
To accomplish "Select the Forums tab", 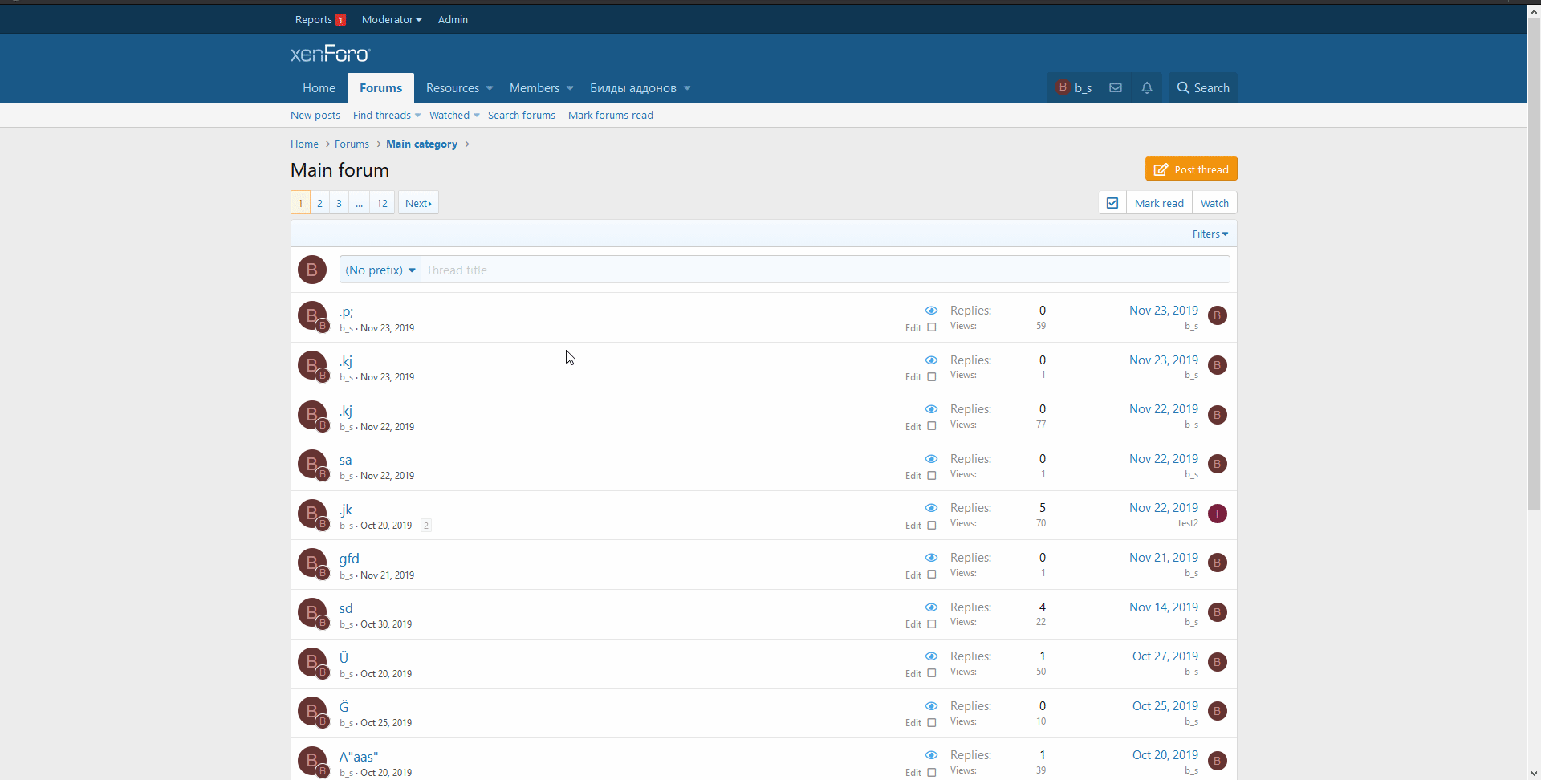I will 380,88.
